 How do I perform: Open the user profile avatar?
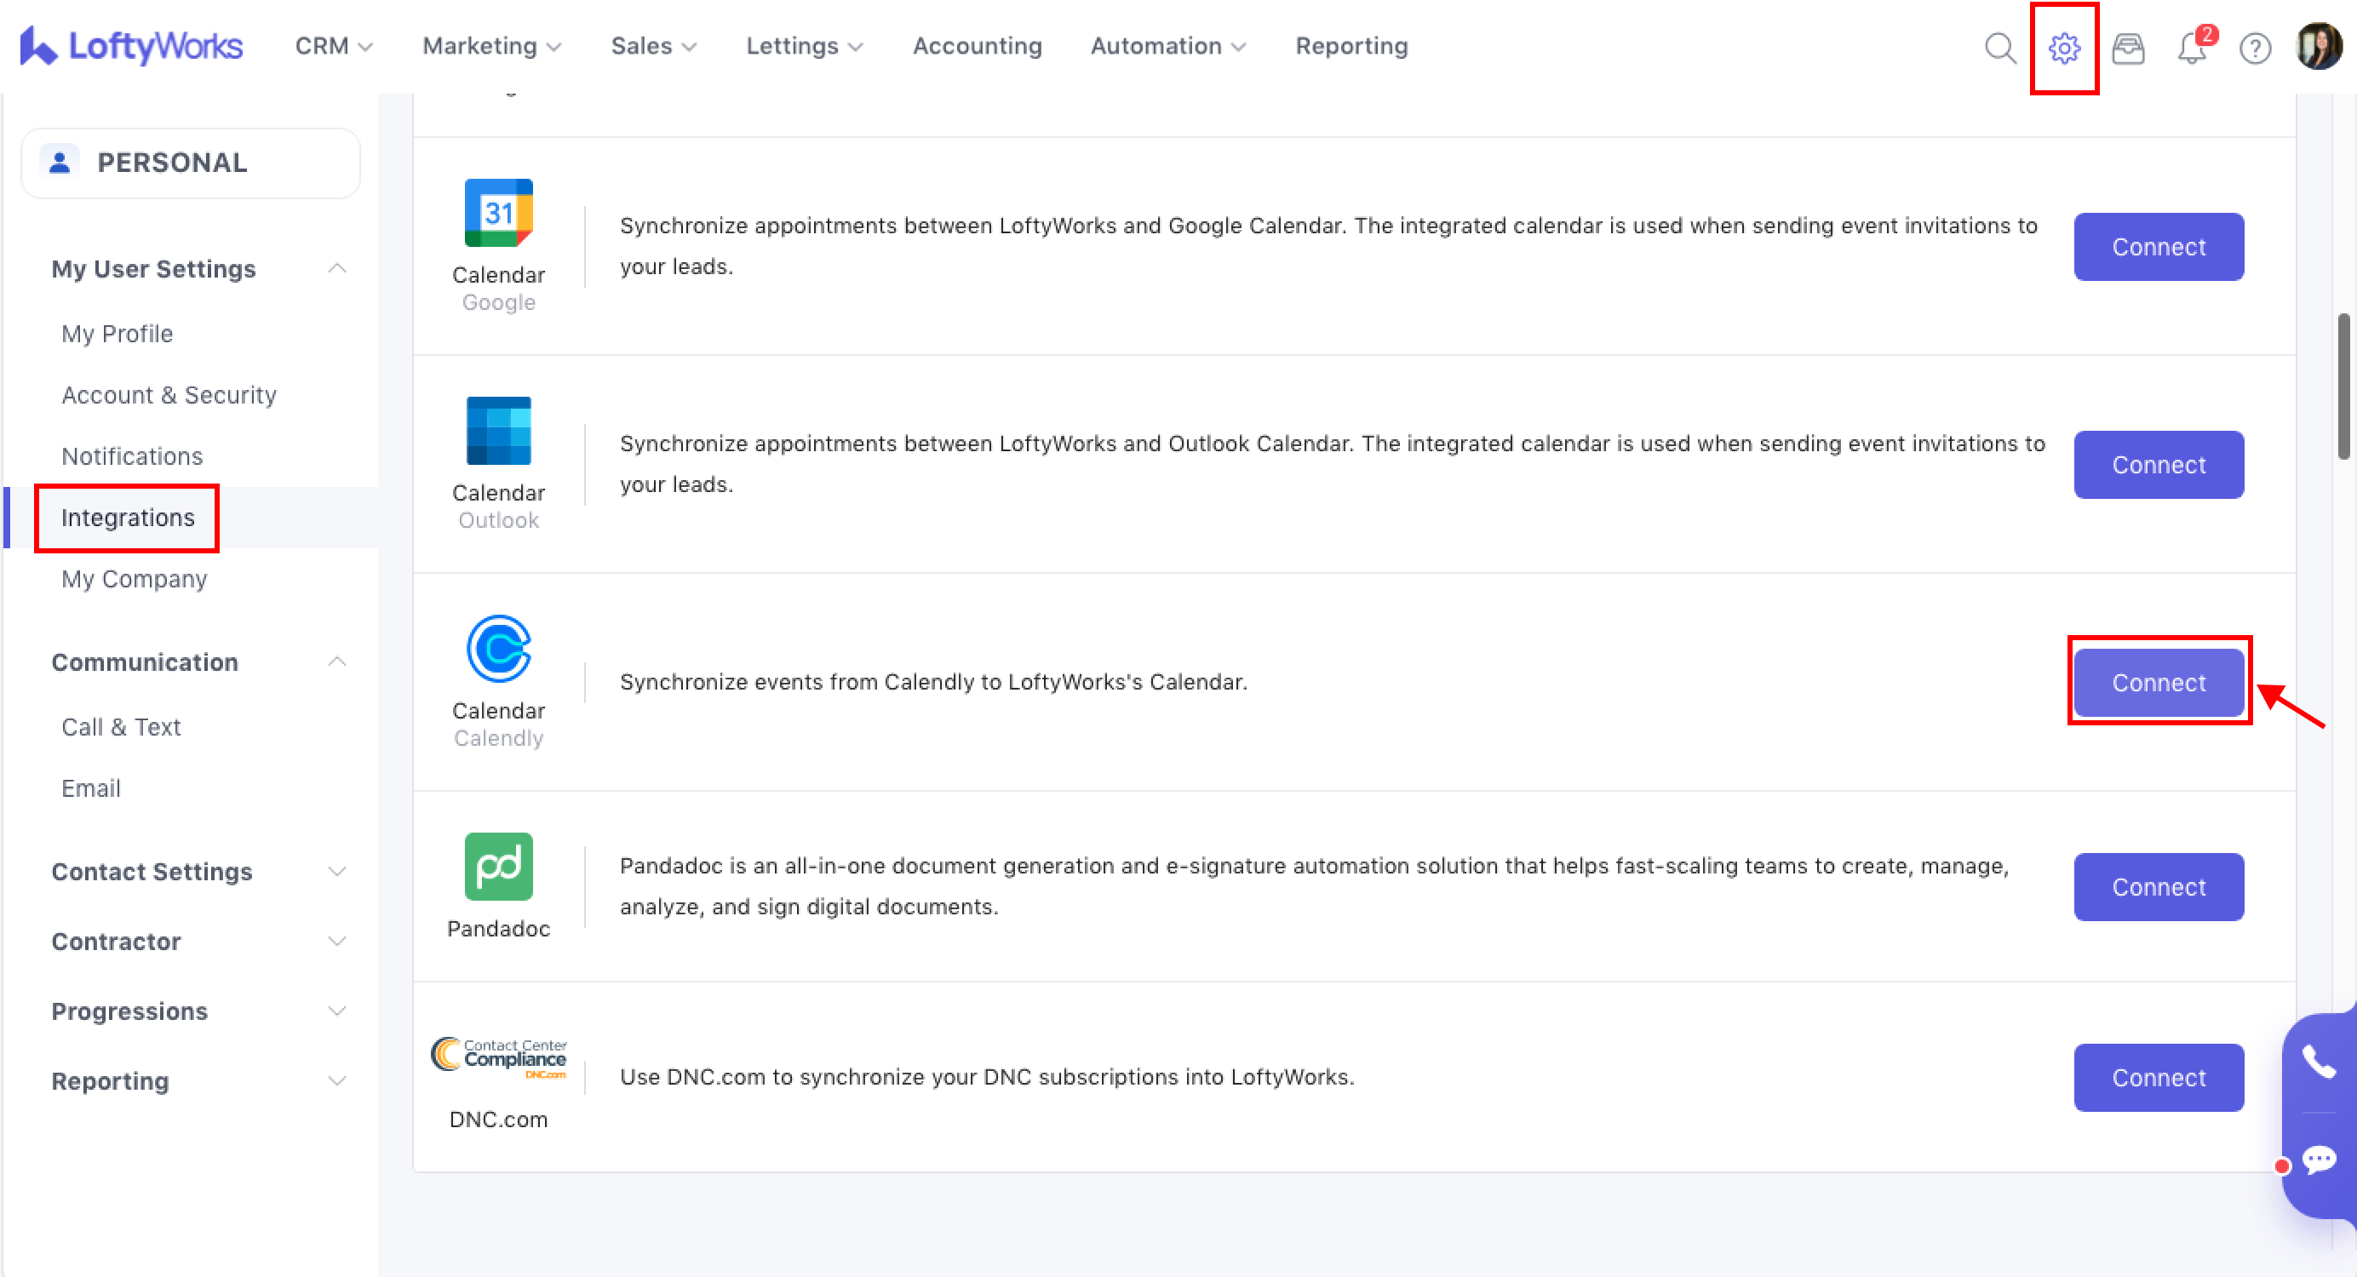[2319, 46]
